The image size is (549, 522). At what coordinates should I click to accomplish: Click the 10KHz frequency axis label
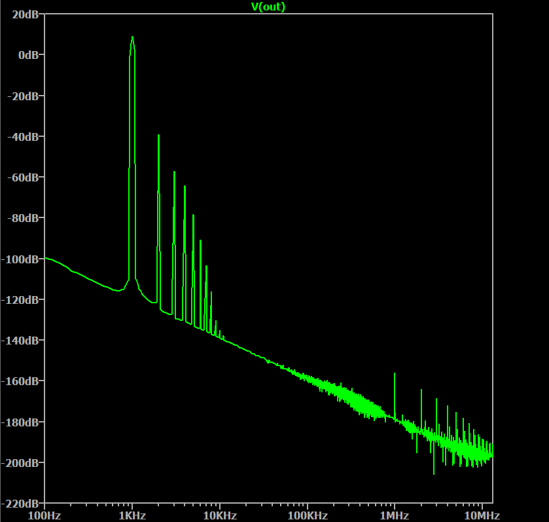click(x=220, y=515)
